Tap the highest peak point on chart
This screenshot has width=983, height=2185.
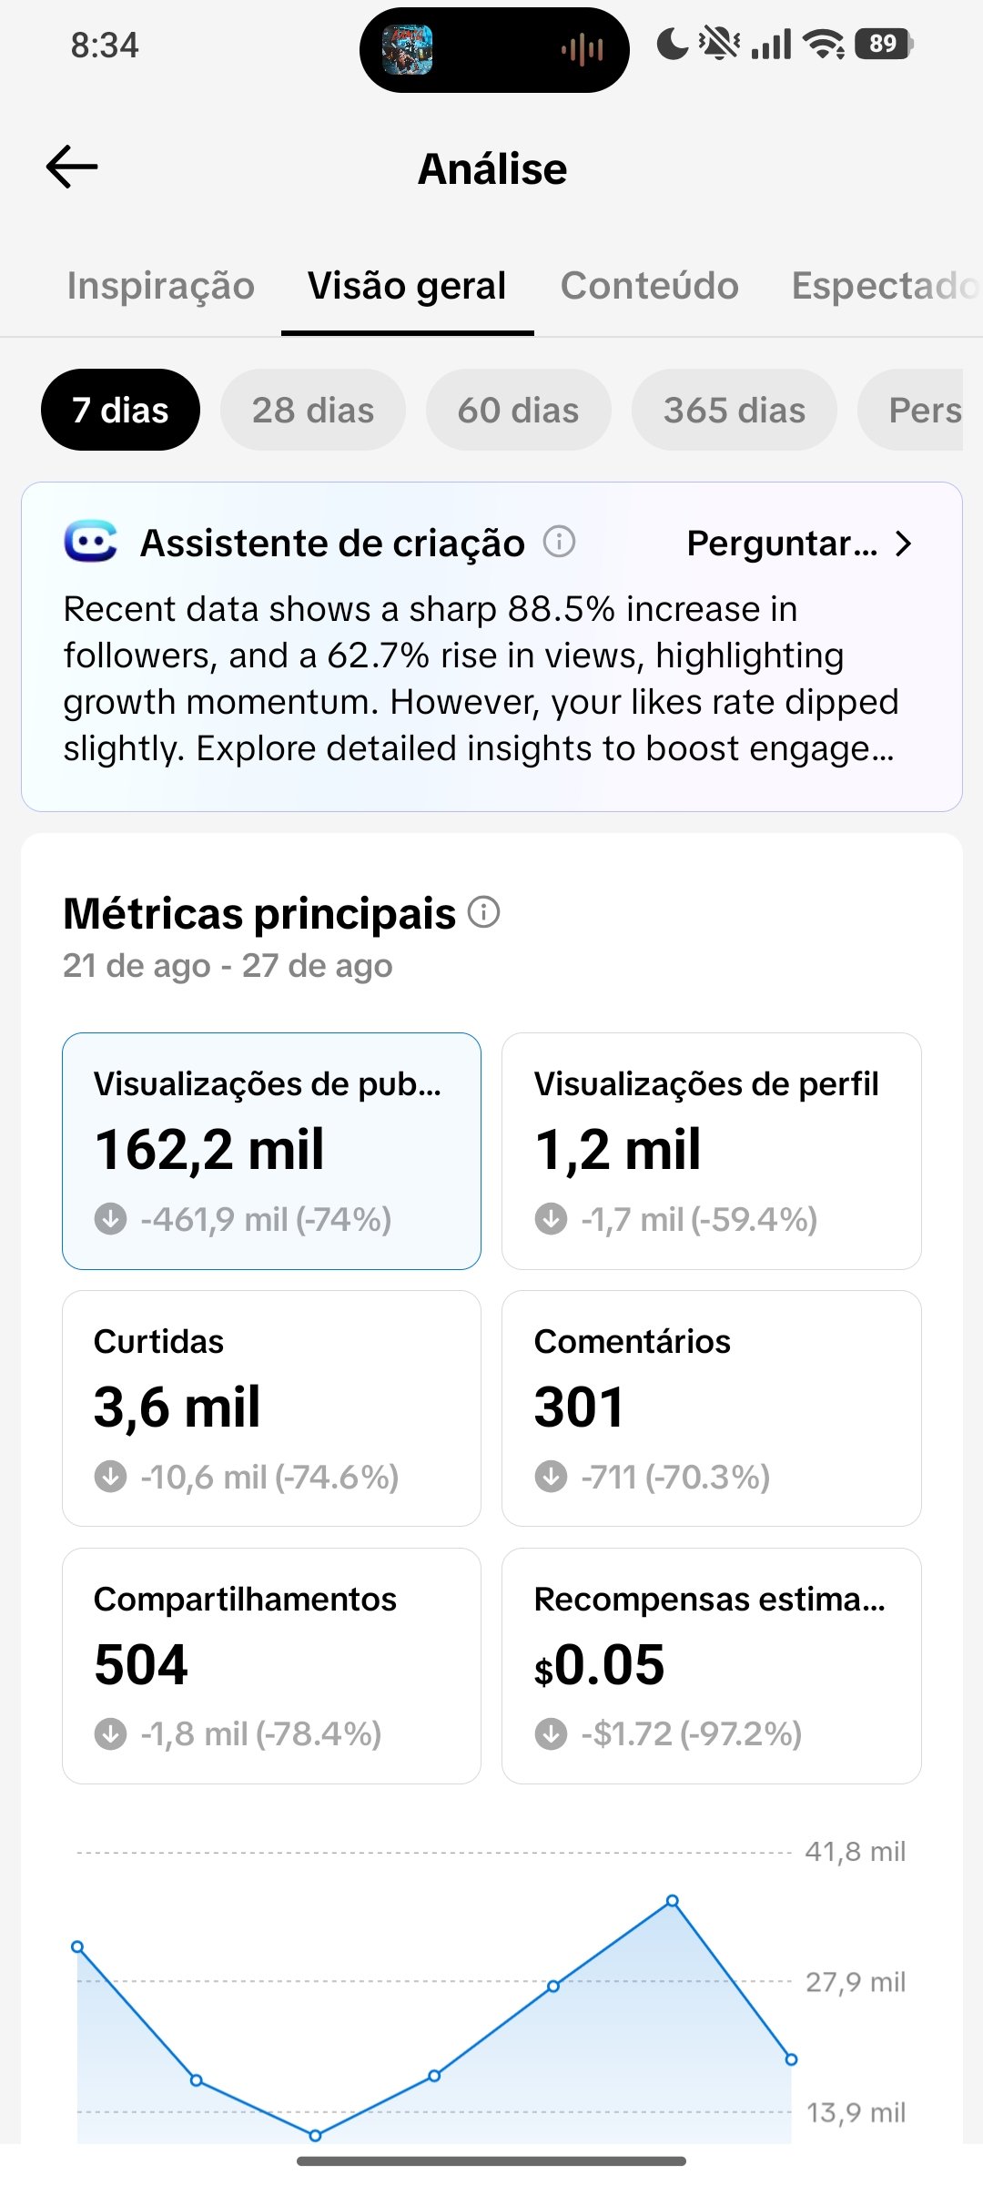pos(672,1900)
